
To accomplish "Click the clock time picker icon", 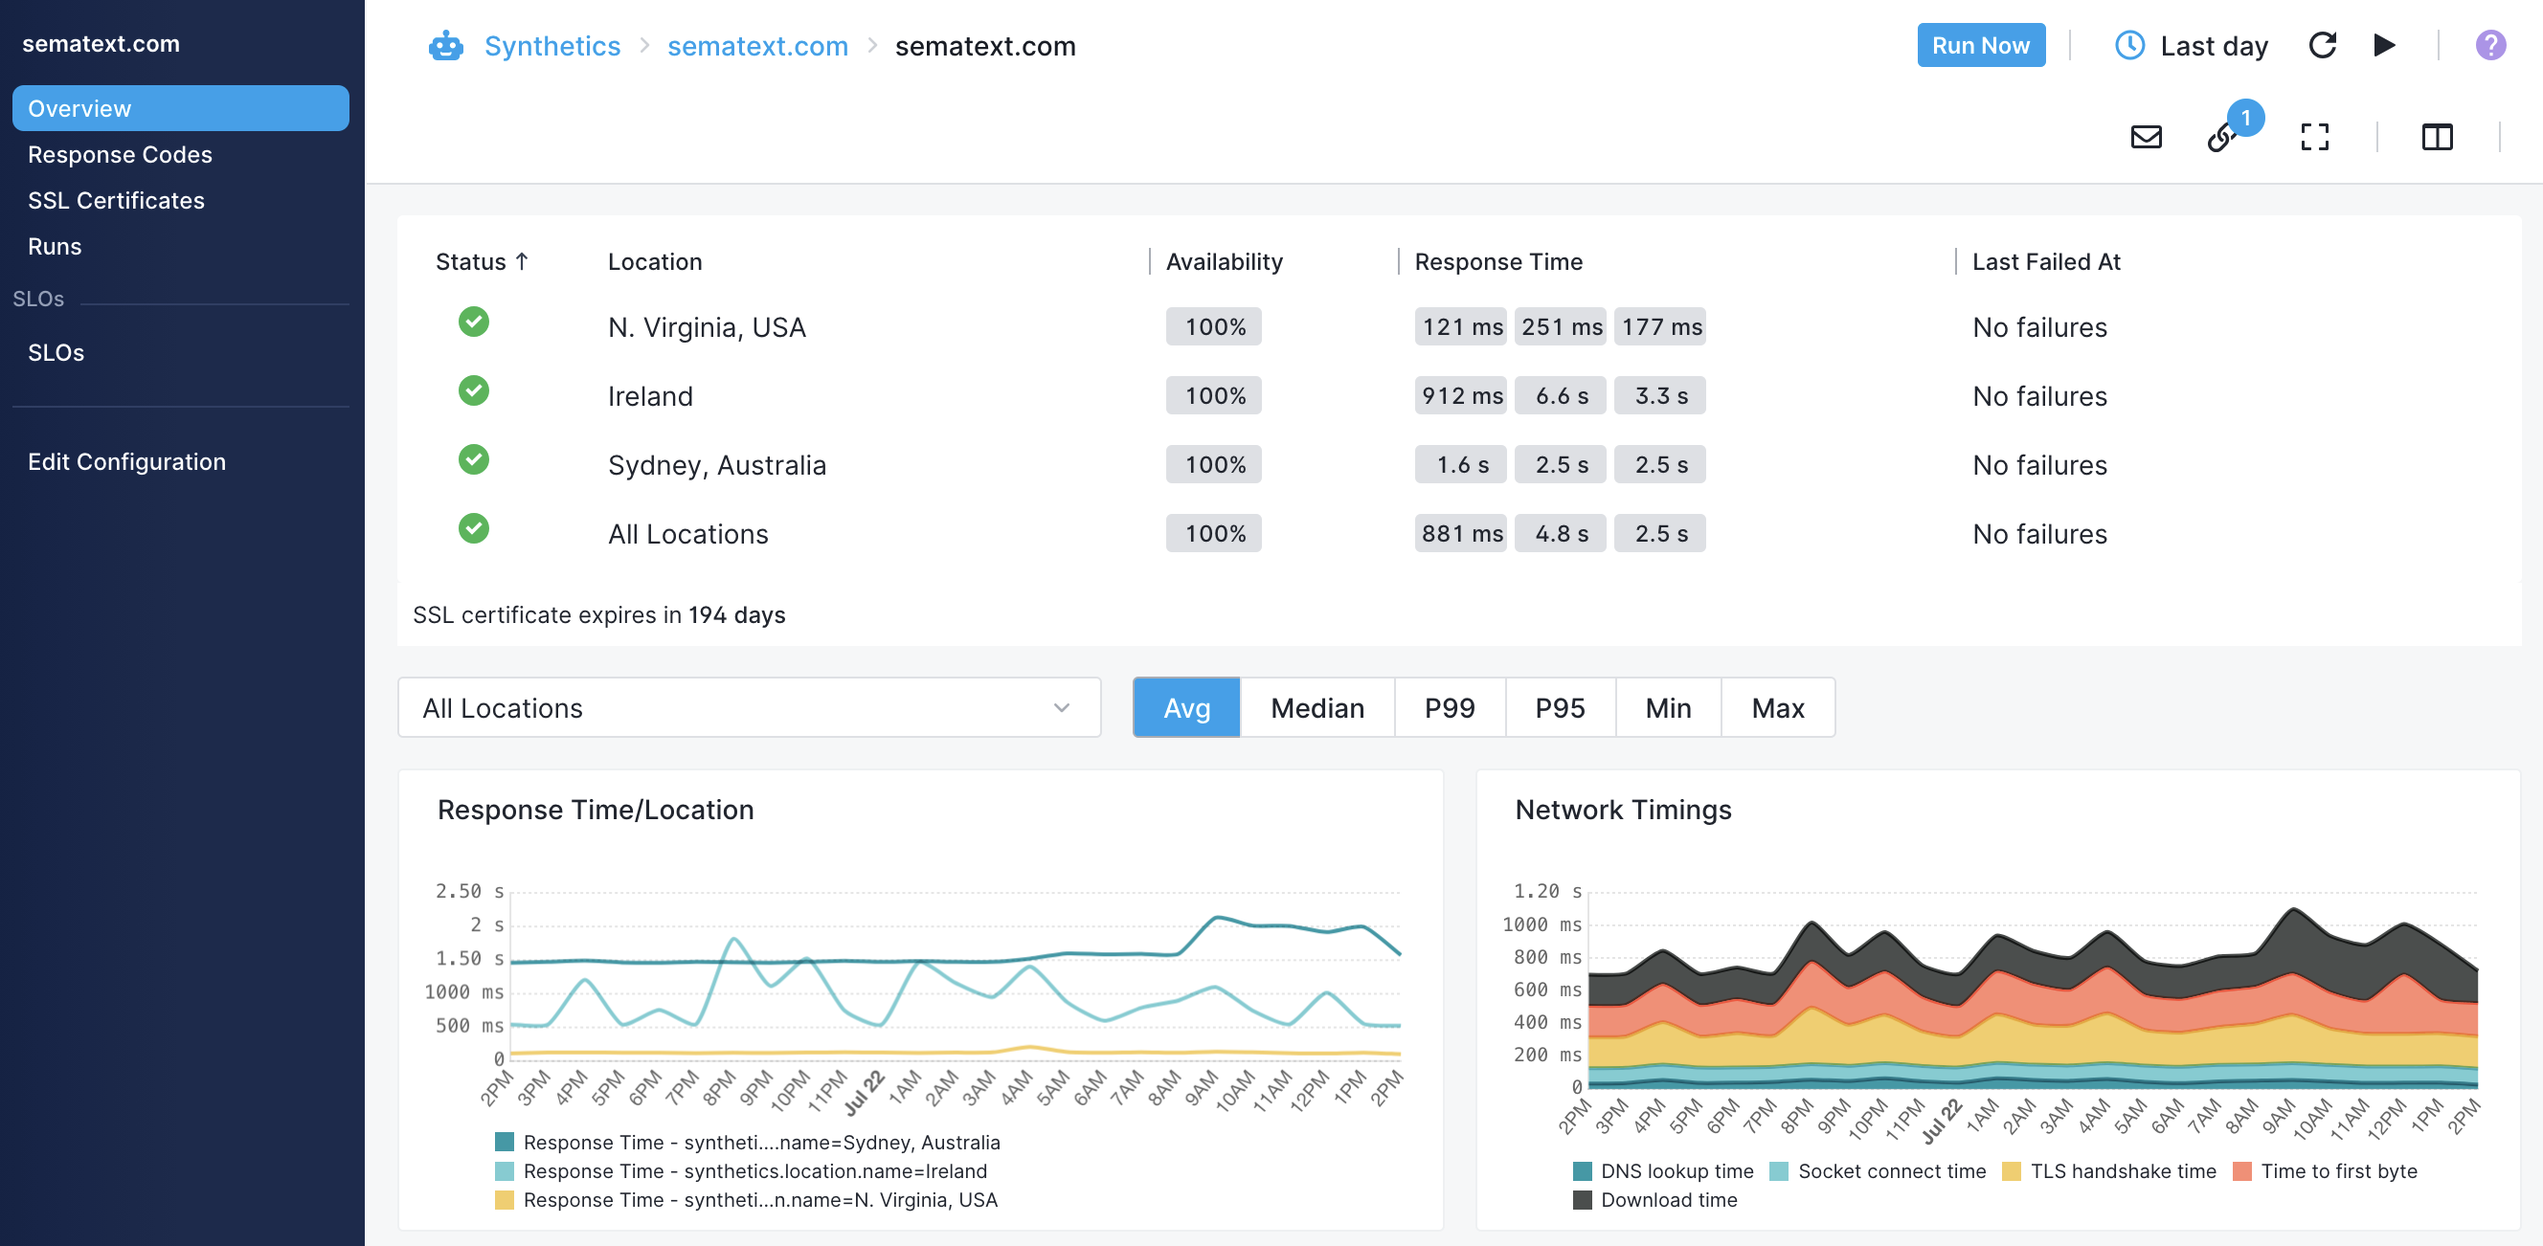I will 2129,45.
